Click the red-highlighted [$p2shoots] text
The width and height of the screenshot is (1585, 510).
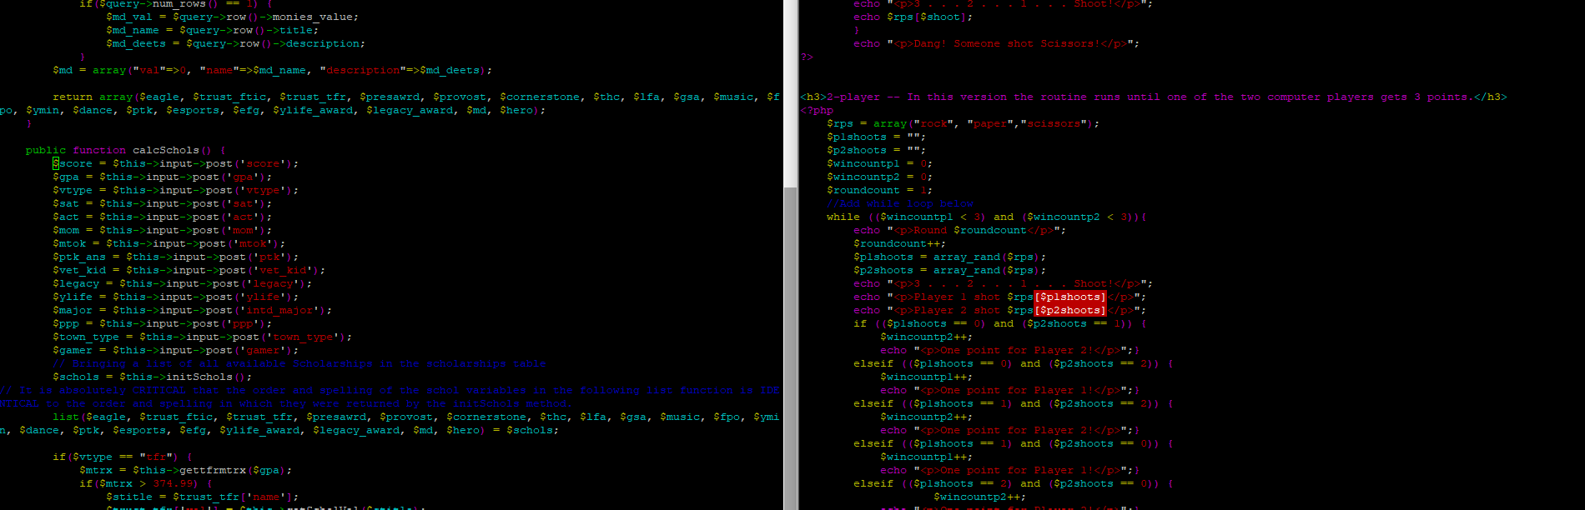pyautogui.click(x=1070, y=310)
